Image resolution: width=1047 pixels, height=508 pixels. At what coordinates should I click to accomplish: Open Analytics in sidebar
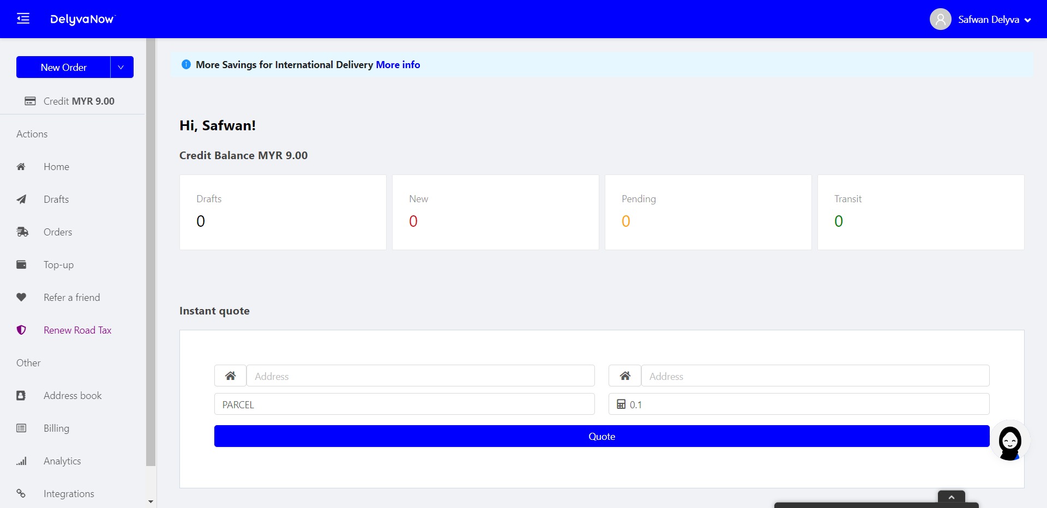click(62, 461)
